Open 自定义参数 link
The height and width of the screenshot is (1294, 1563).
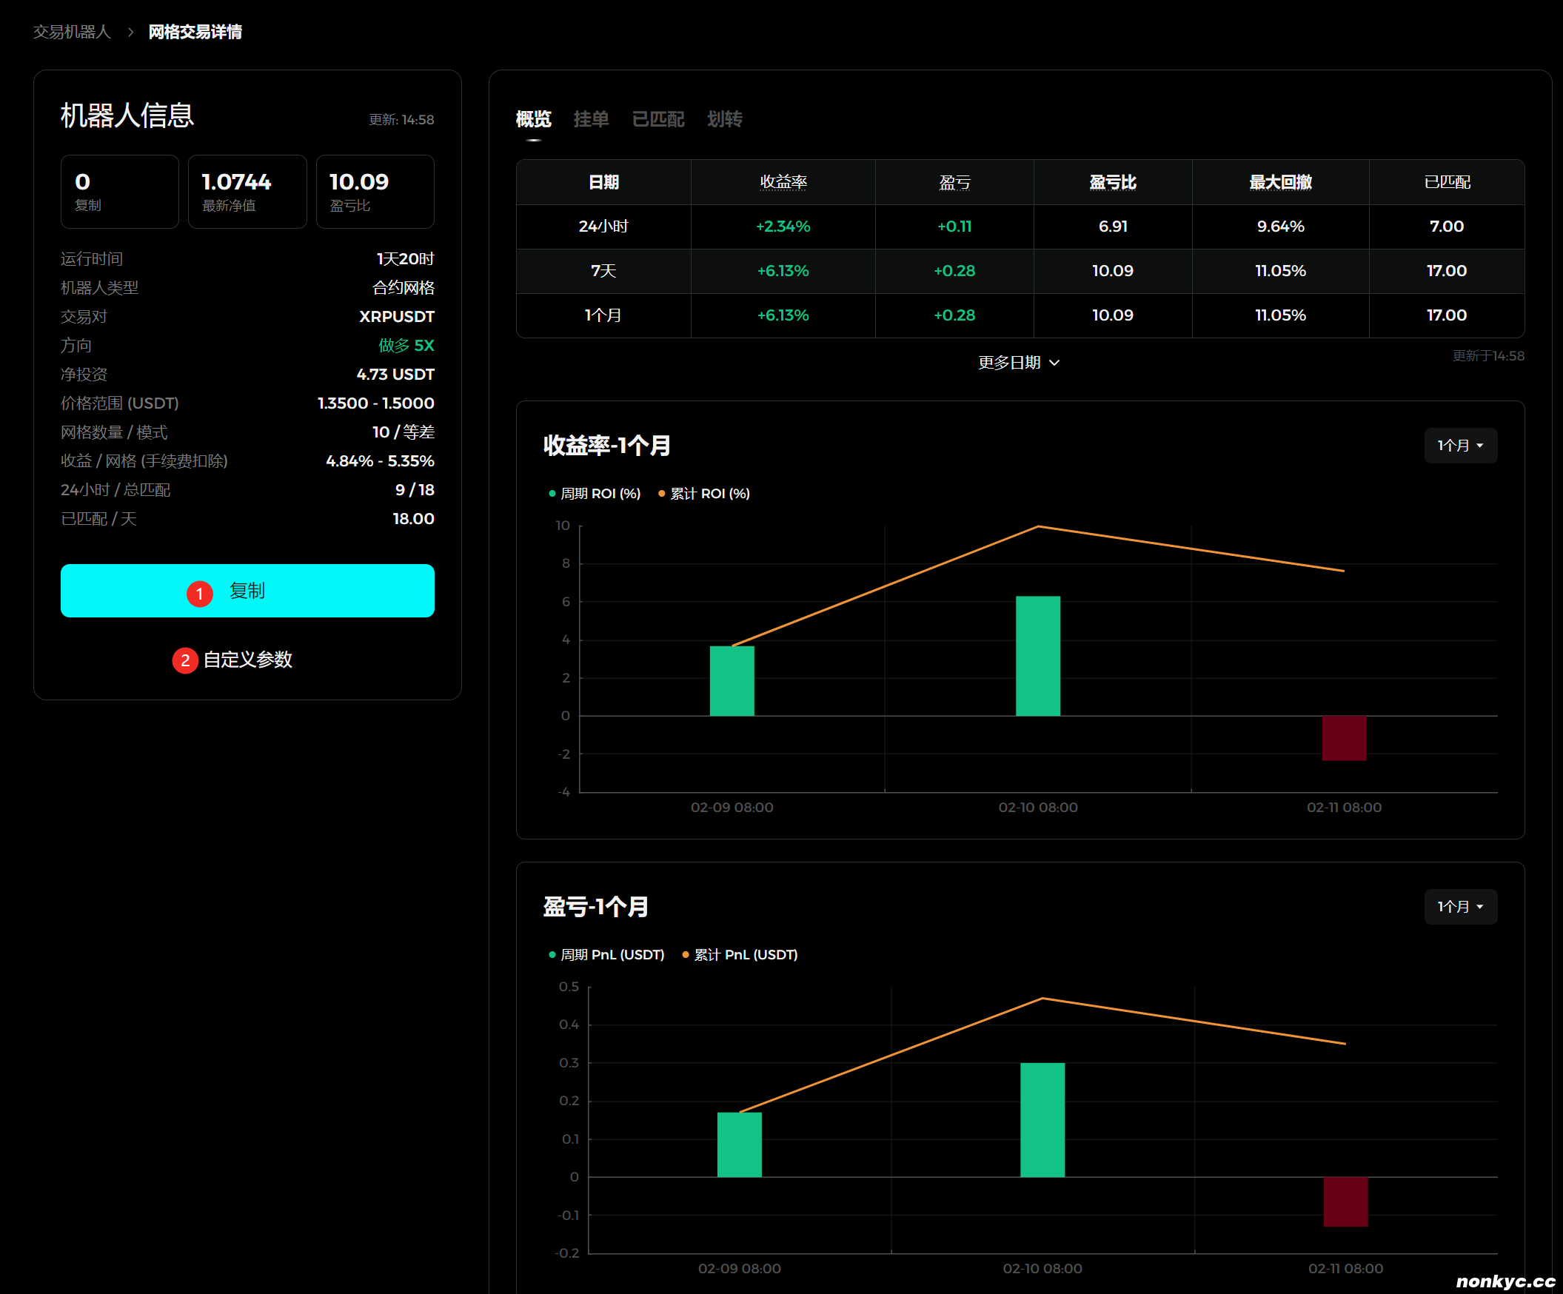pos(247,660)
